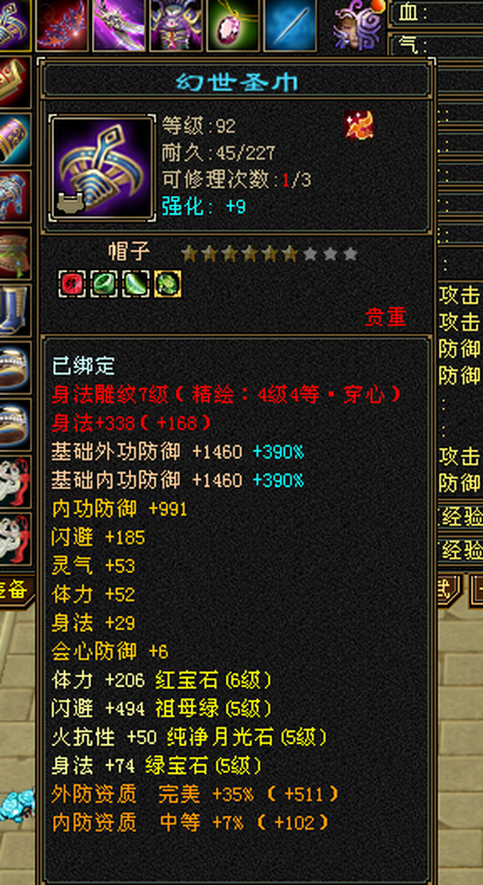Click the purple weapon equipment slot
The width and height of the screenshot is (483, 885).
pos(119,25)
